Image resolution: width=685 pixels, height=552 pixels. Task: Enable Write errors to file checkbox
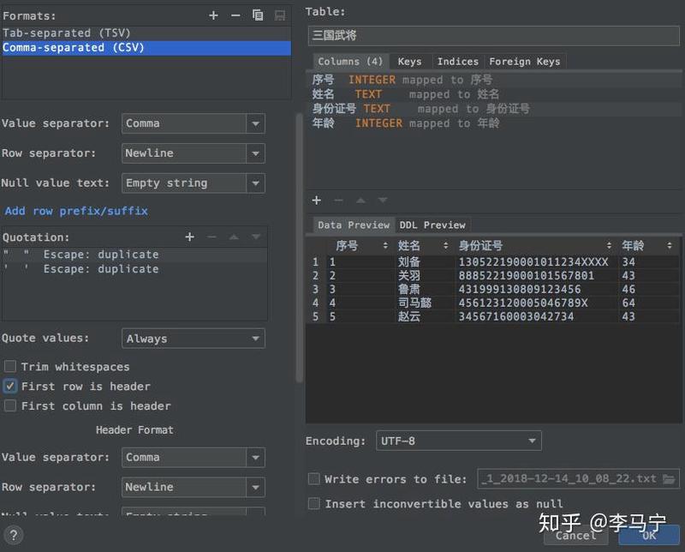pos(314,479)
